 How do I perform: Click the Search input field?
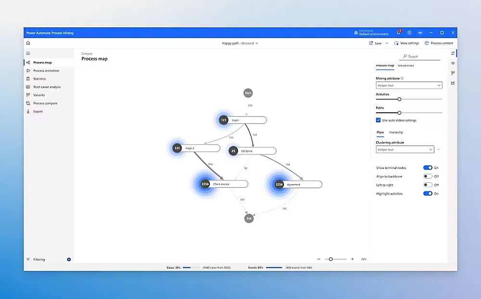coord(421,57)
